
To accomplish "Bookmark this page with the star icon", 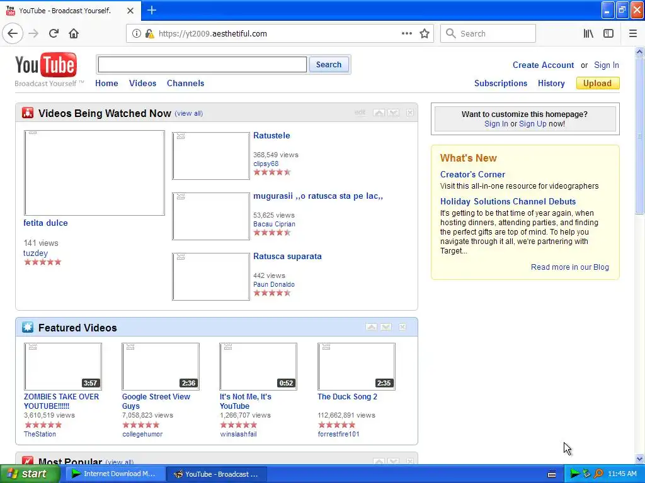I will tap(425, 33).
